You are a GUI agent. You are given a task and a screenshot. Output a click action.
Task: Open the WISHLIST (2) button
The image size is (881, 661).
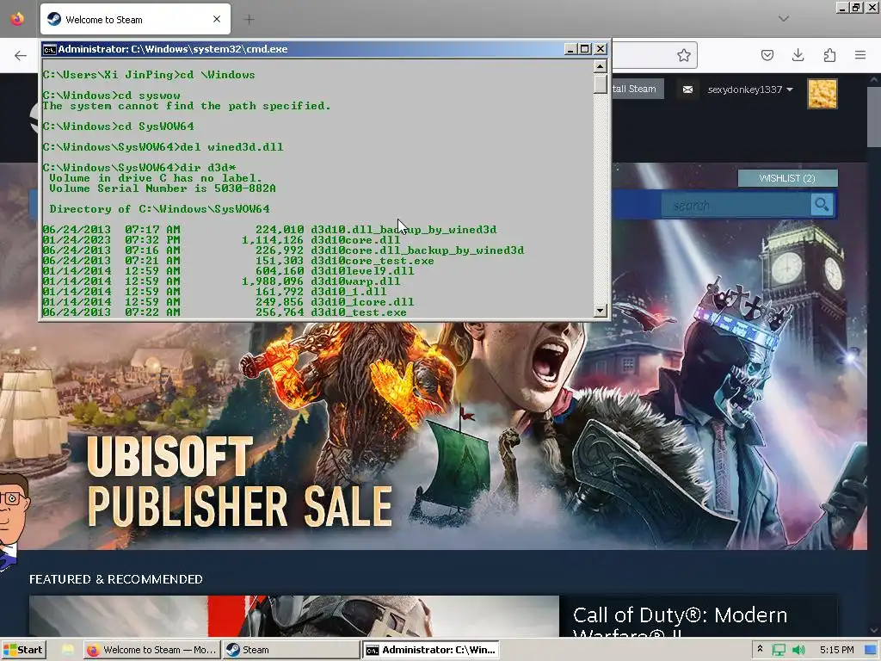coord(787,178)
